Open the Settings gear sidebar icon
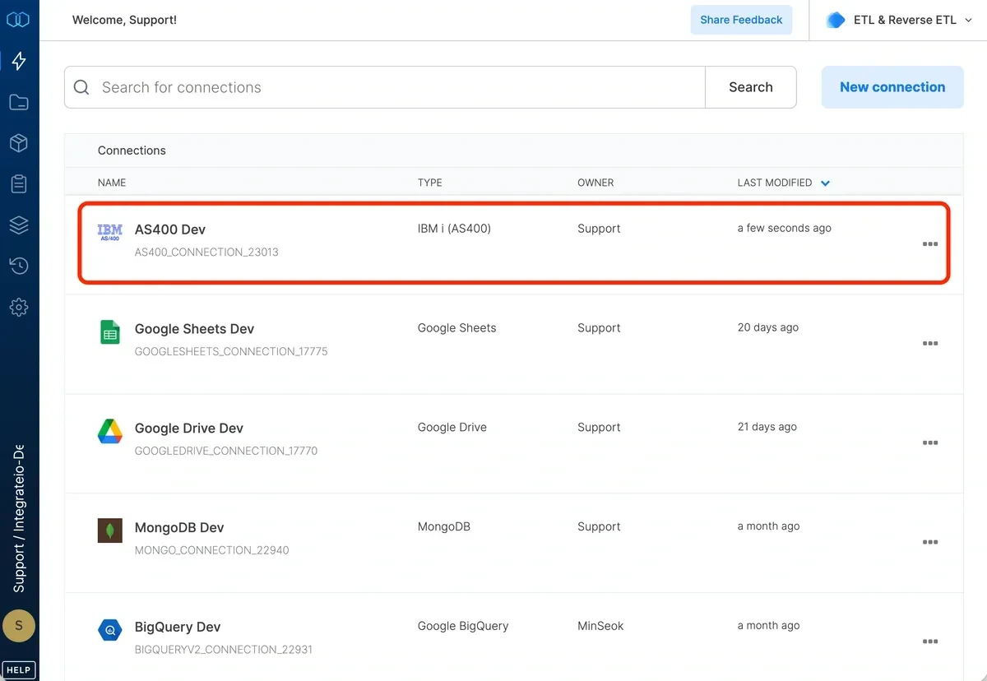The height and width of the screenshot is (681, 987). [19, 308]
